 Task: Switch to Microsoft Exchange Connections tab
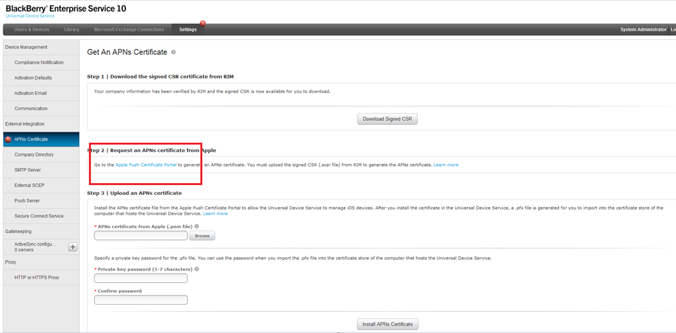(x=129, y=29)
